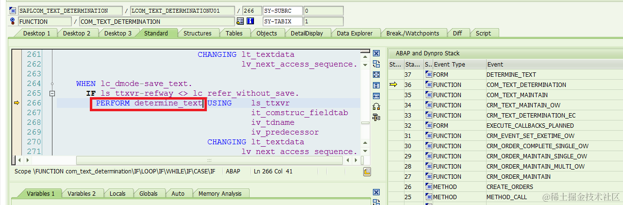Image resolution: width=623 pixels, height=205 pixels.
Task: Switch to the Desktop 2 tab
Action: pyautogui.click(x=77, y=33)
